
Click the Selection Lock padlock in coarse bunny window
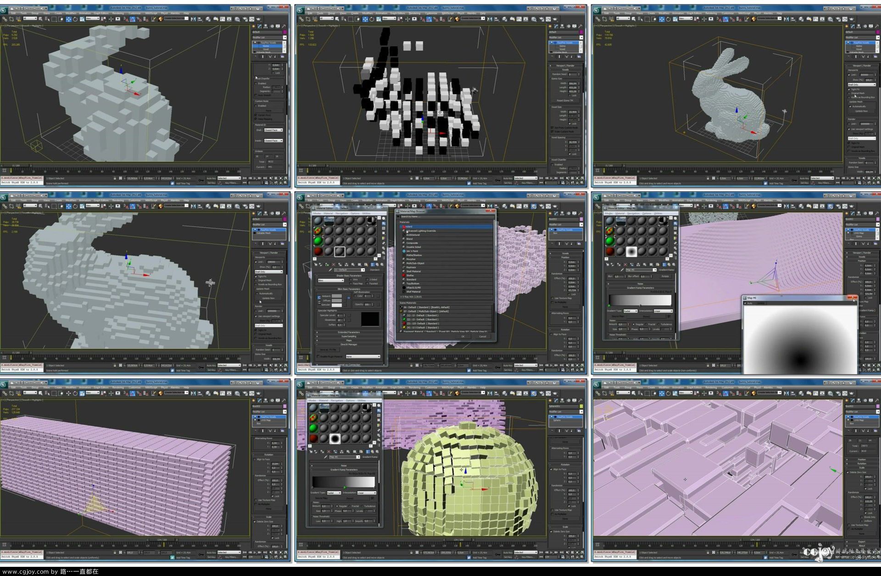115,178
